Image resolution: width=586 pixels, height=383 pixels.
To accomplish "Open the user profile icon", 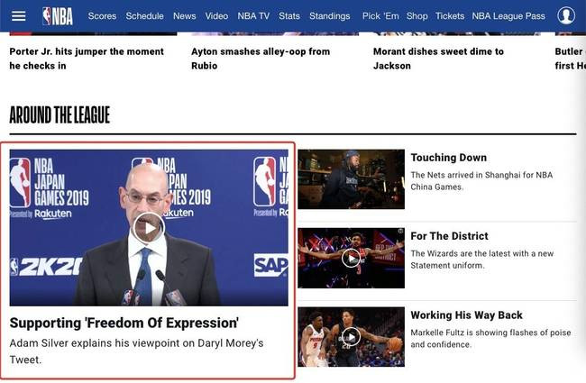I will coord(566,16).
